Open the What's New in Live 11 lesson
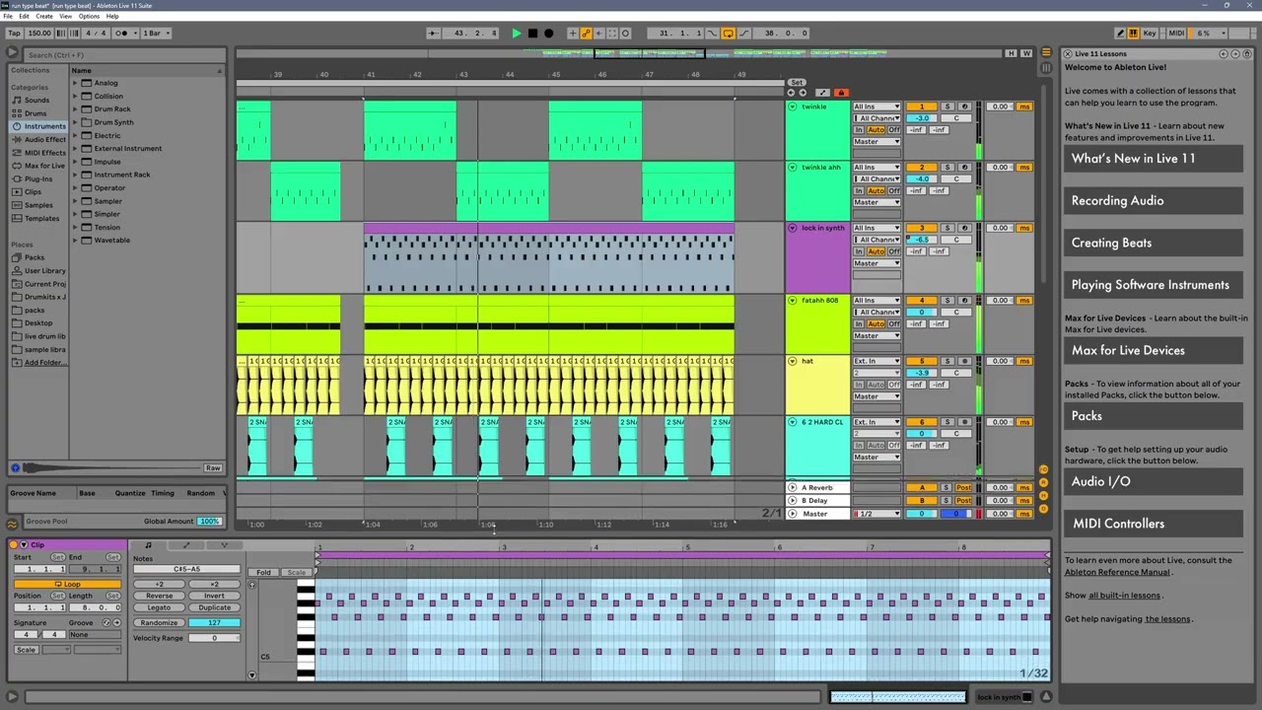This screenshot has height=710, width=1262. [x=1154, y=159]
